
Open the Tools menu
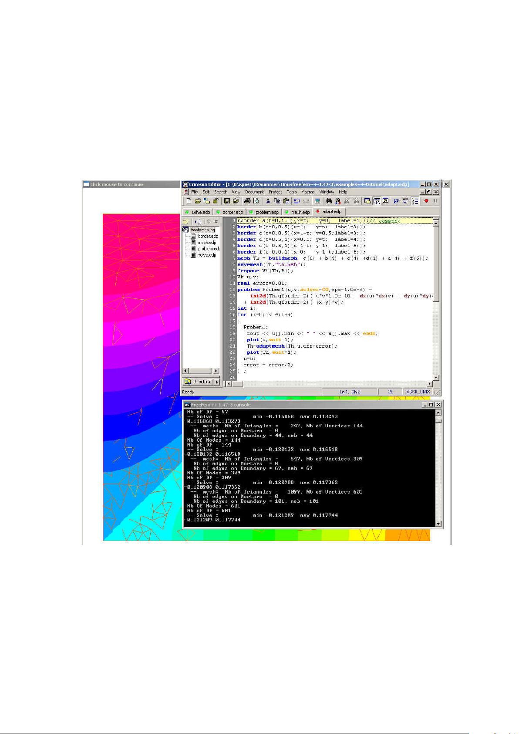291,192
